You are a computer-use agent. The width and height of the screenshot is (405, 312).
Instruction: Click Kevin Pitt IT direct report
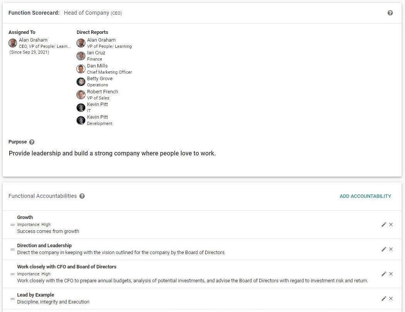97,105
